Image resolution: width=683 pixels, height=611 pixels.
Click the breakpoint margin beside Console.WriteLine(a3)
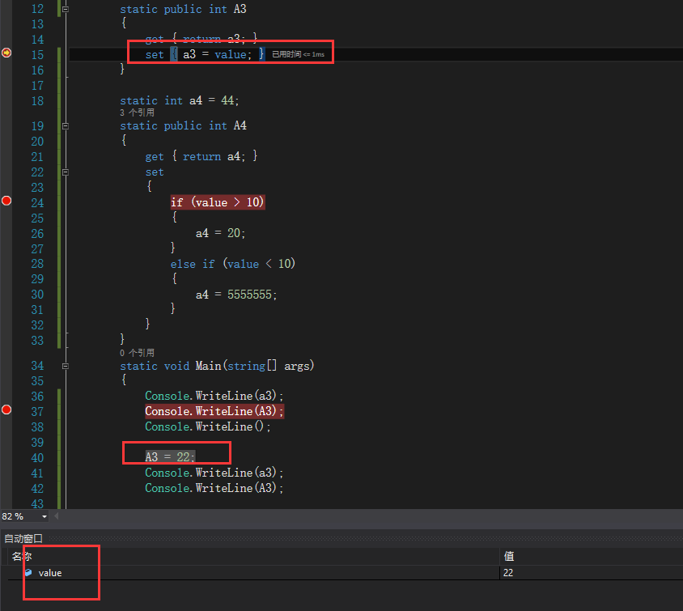(6, 395)
